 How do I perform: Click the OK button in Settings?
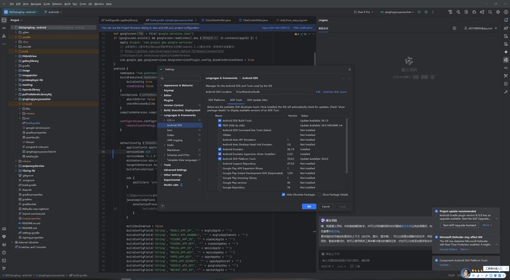pyautogui.click(x=309, y=206)
